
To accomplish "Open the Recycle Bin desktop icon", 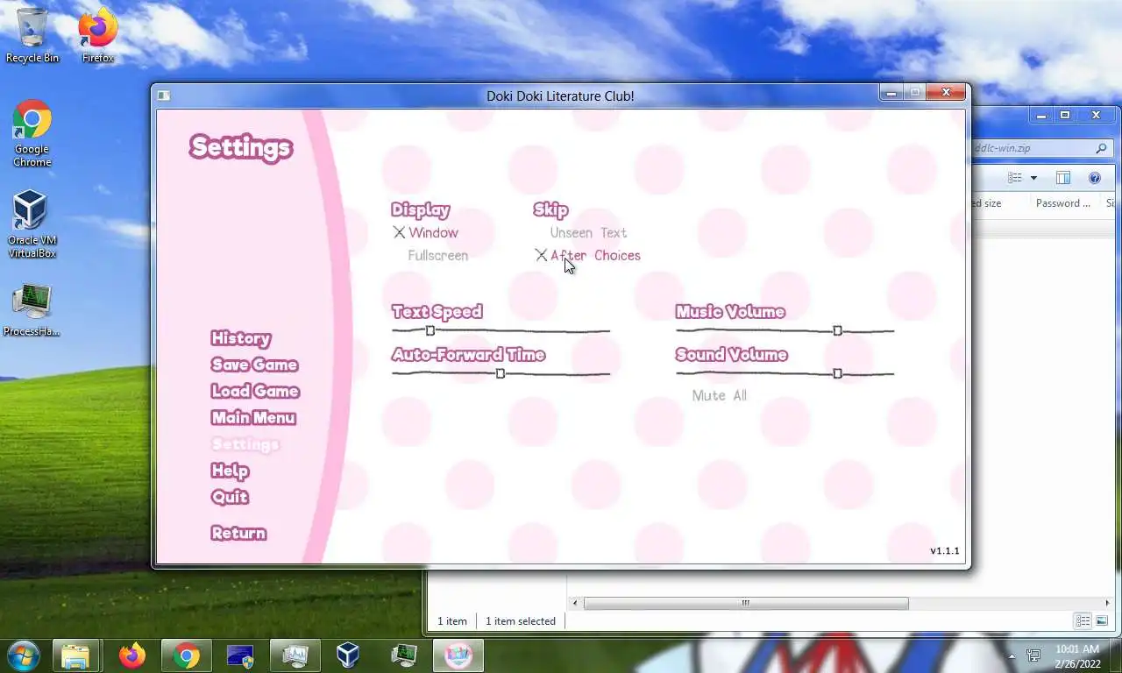I will click(32, 35).
